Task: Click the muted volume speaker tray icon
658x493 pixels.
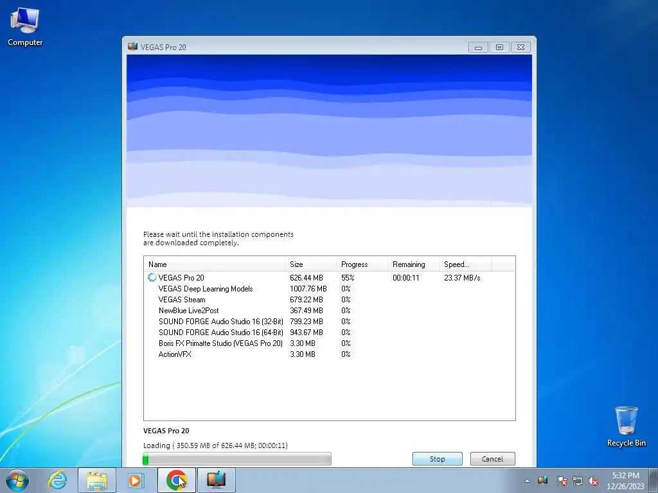Action: [x=593, y=481]
